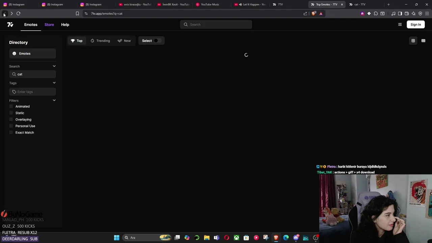This screenshot has width=432, height=243.
Task: Sort emotes by Trending
Action: (100, 41)
